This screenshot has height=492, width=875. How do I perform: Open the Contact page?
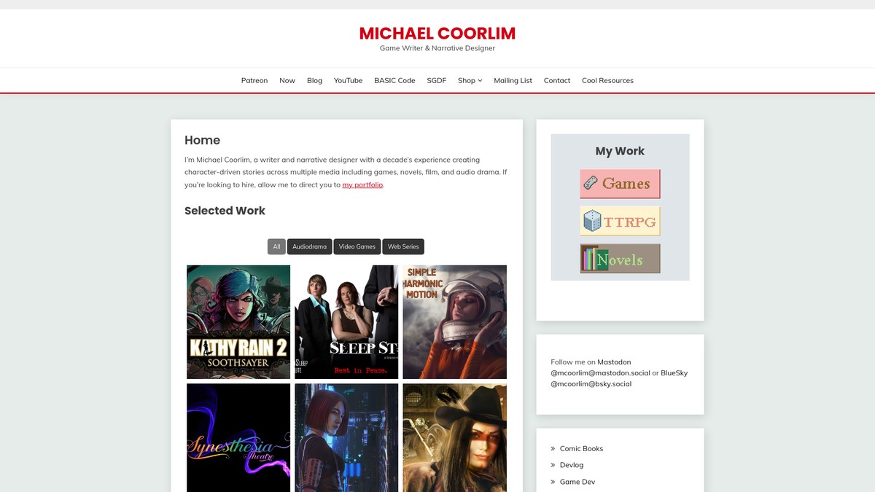click(x=557, y=81)
